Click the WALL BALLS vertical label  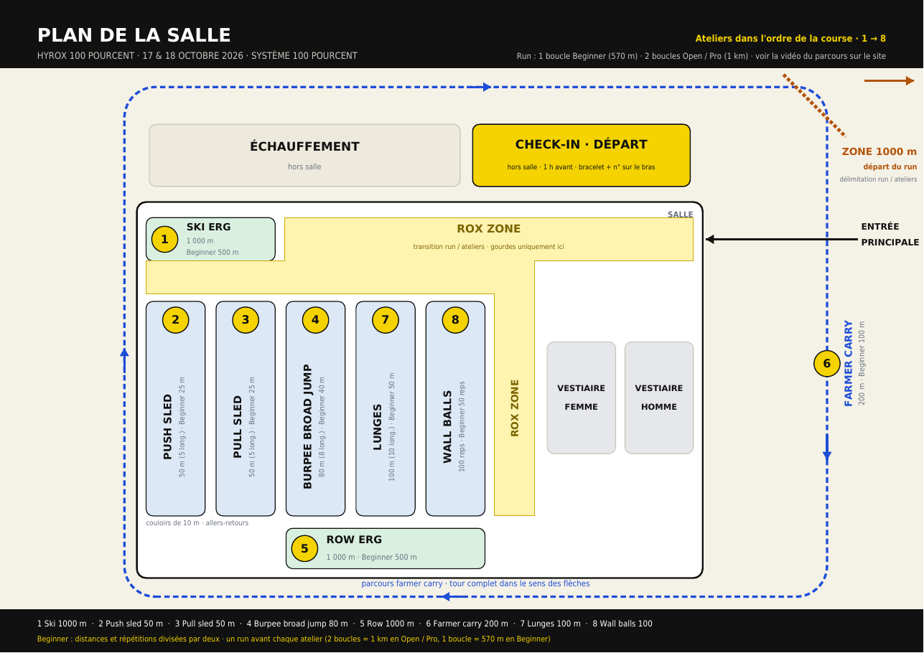click(x=448, y=426)
